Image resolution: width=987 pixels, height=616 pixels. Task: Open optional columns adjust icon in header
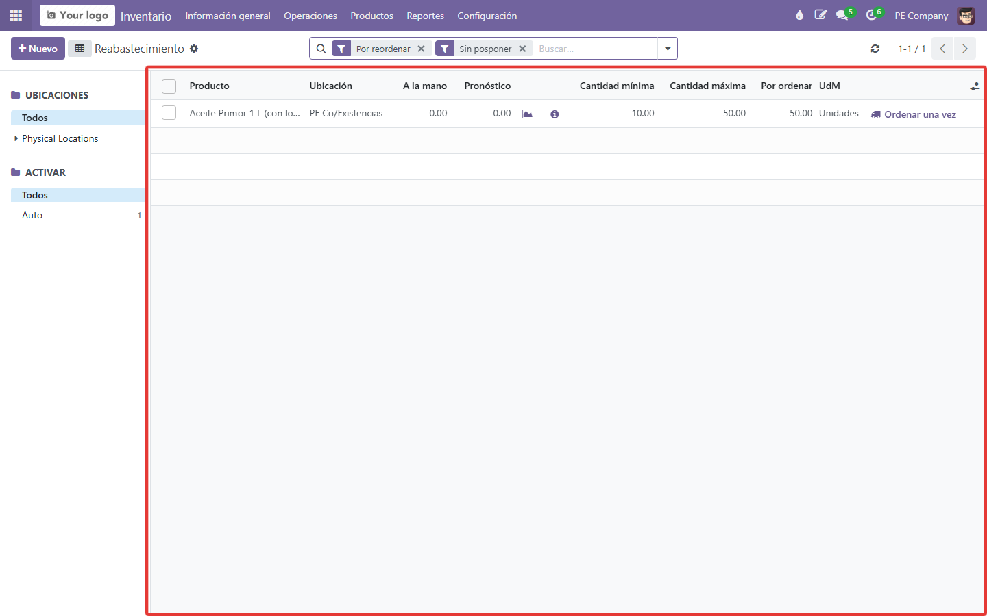tap(975, 86)
